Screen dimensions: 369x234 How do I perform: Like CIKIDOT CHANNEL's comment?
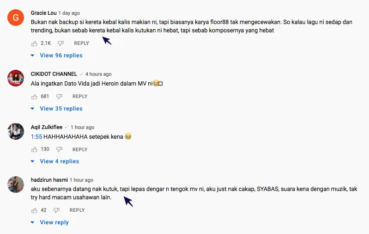tap(34, 97)
